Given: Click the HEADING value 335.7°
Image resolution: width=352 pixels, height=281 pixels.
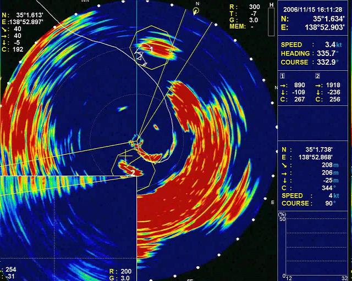Looking at the screenshot, I should [x=328, y=53].
